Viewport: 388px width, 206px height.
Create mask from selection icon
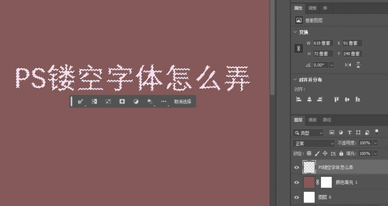(122, 101)
